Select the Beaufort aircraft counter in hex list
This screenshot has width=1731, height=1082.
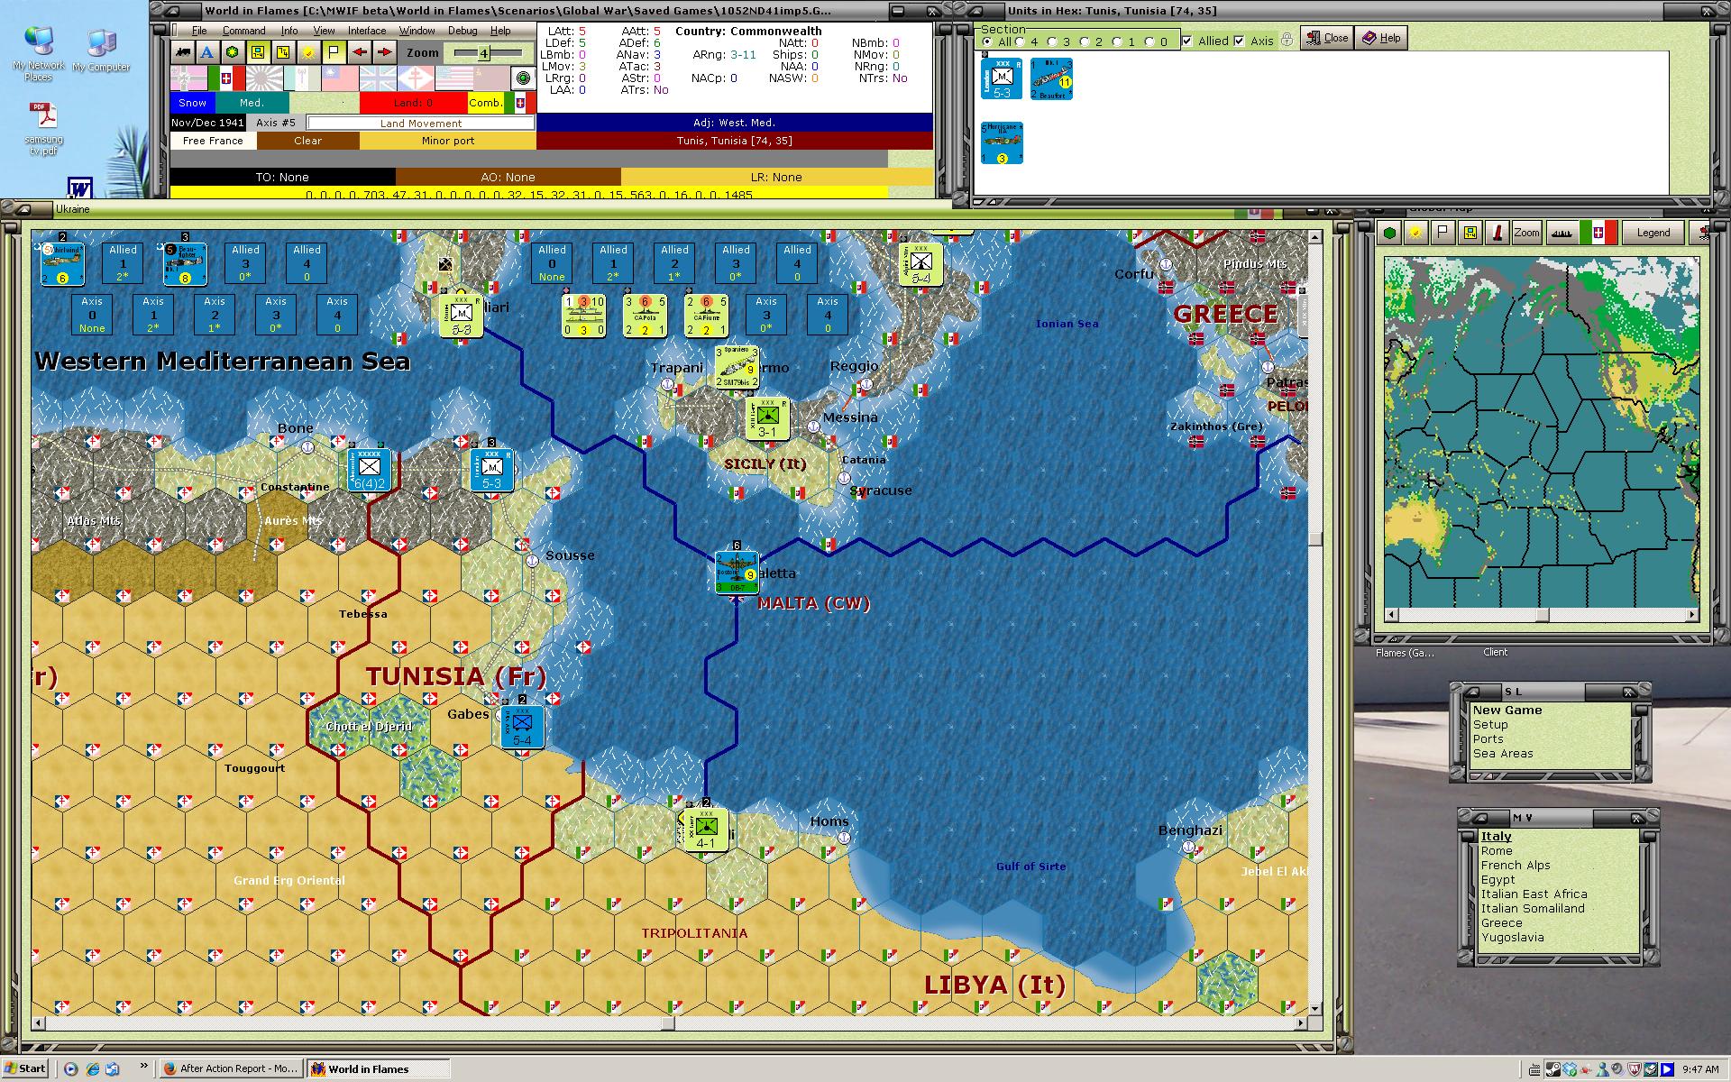point(1051,78)
